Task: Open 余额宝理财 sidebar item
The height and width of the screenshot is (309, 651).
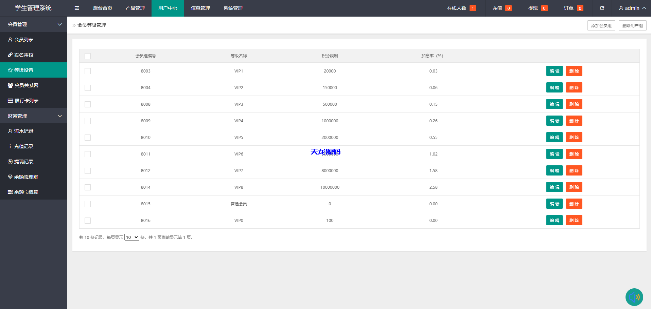Action: tap(26, 177)
